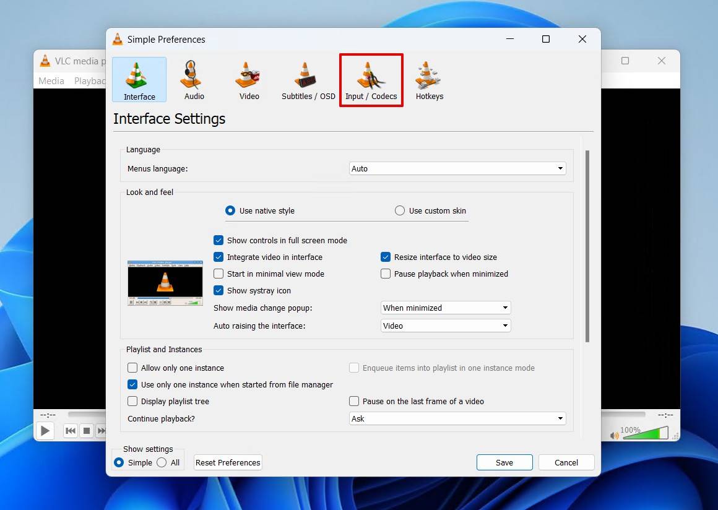Toggle Integrate video in interface
The image size is (718, 510).
point(268,257)
